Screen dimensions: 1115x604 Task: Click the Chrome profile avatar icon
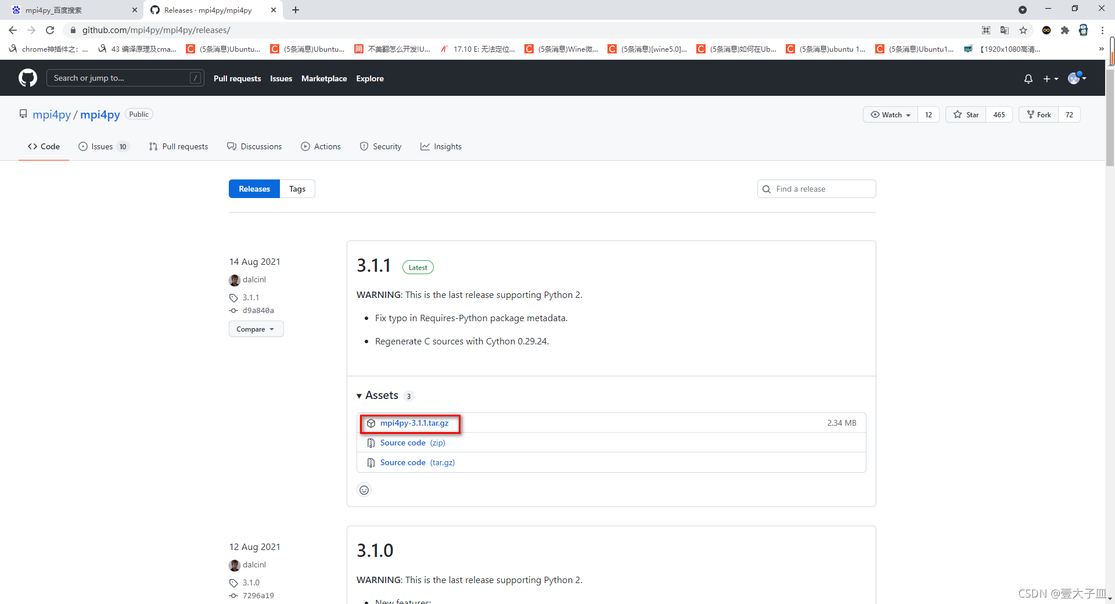pos(1084,30)
